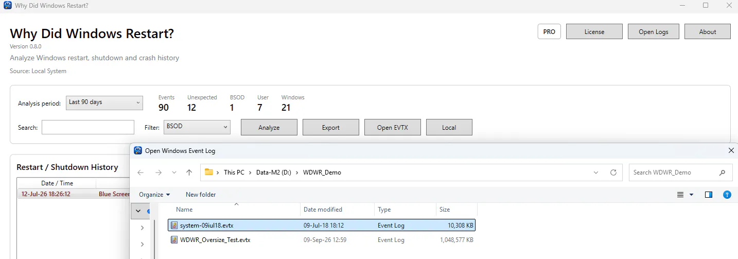The image size is (738, 259).
Task: Click the folder icon in address bar
Action: pos(209,172)
